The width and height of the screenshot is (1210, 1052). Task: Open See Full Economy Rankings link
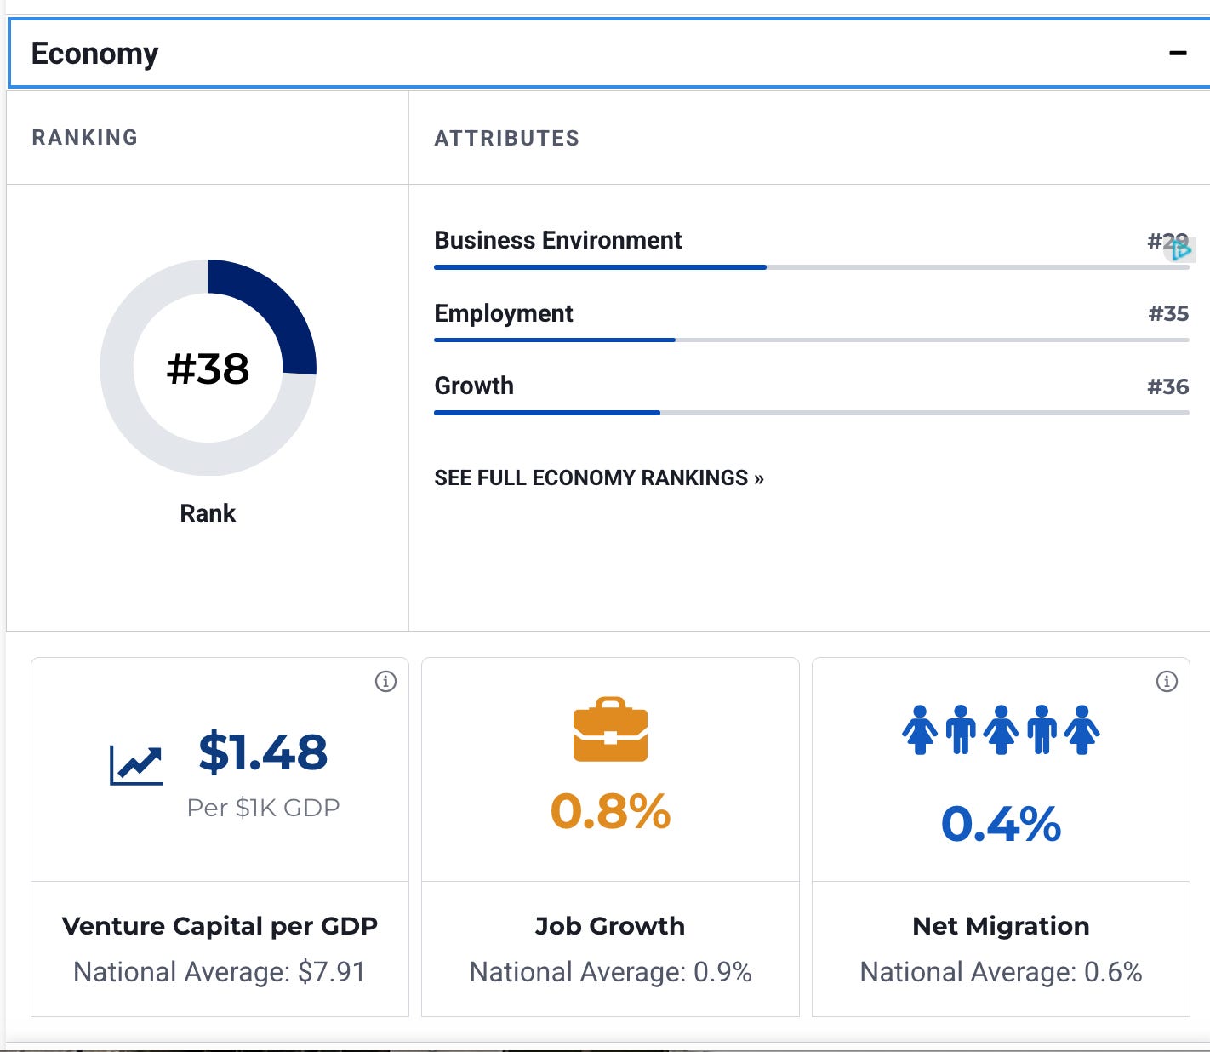599,478
